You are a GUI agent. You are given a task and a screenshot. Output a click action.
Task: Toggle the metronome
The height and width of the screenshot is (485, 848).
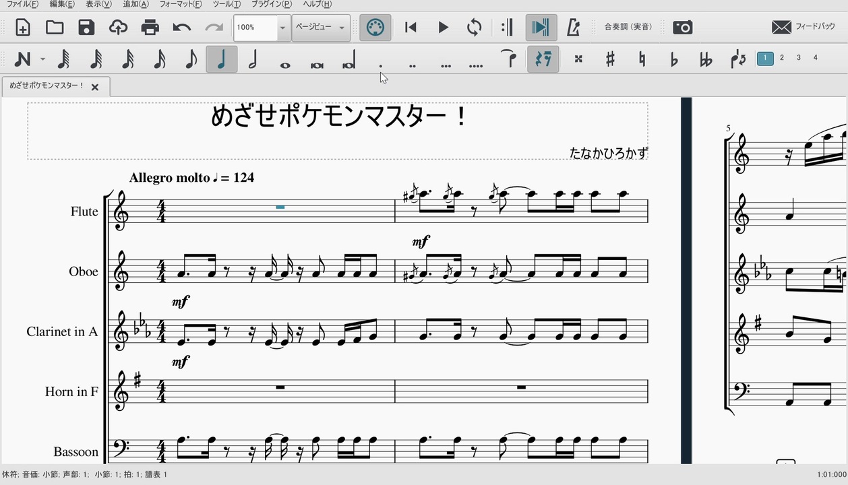[574, 28]
